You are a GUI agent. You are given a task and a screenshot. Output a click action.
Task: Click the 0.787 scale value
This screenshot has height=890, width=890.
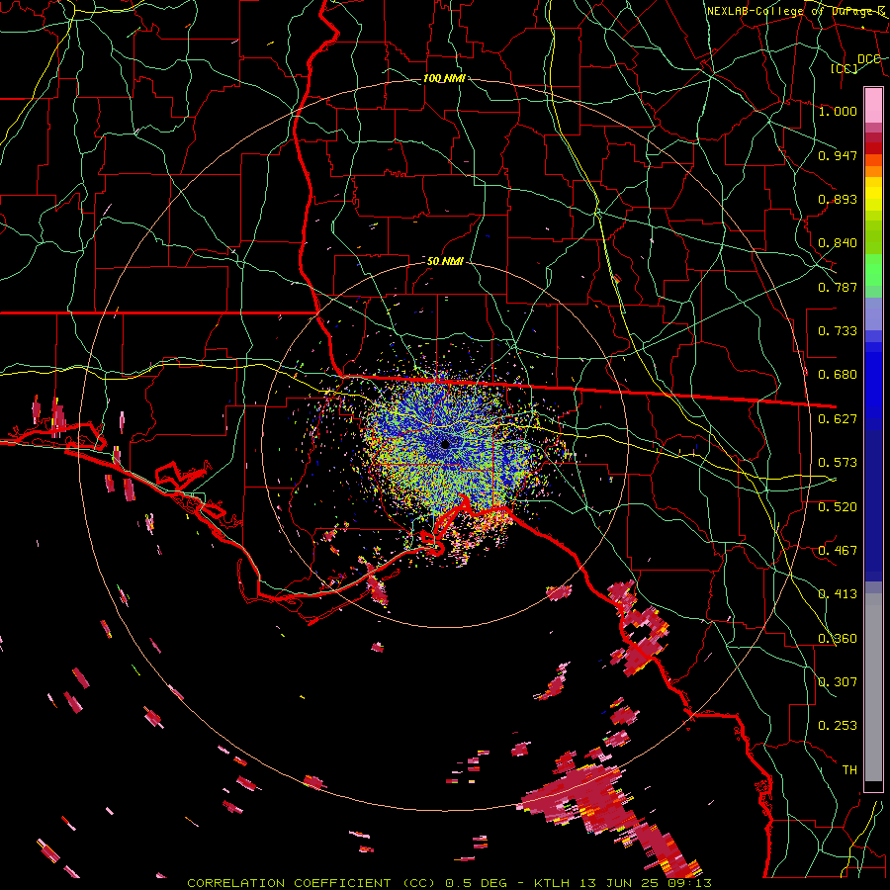[x=838, y=287]
